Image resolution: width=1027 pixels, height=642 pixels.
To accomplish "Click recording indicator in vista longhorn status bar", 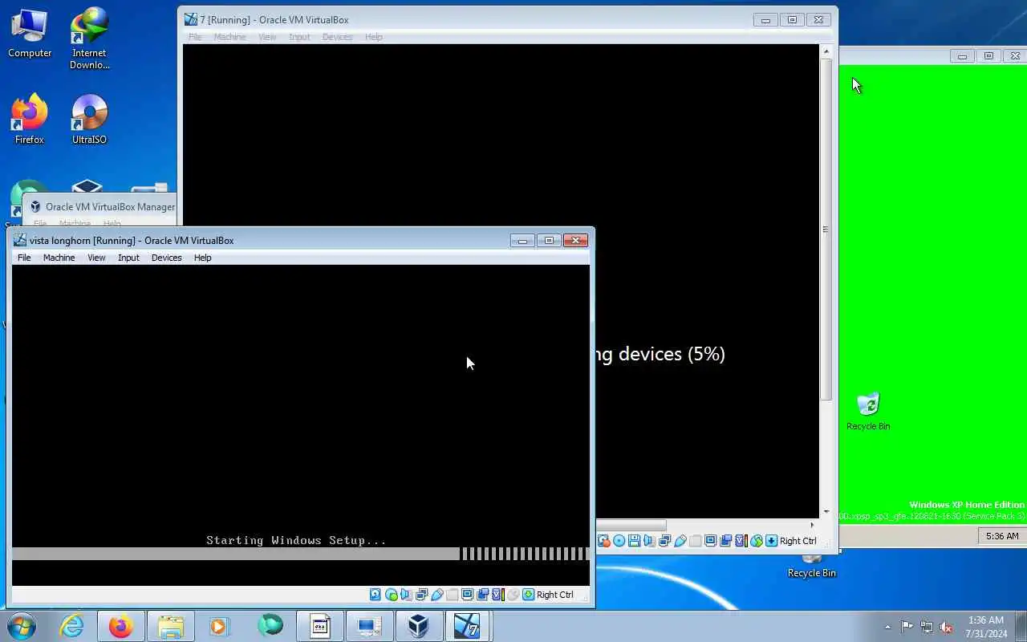I will (482, 595).
